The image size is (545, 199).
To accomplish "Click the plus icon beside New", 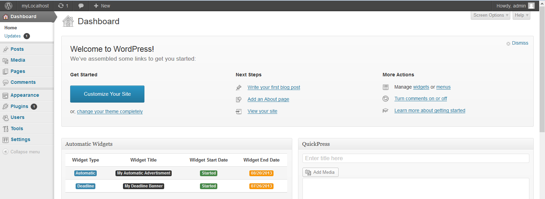I will (x=96, y=6).
